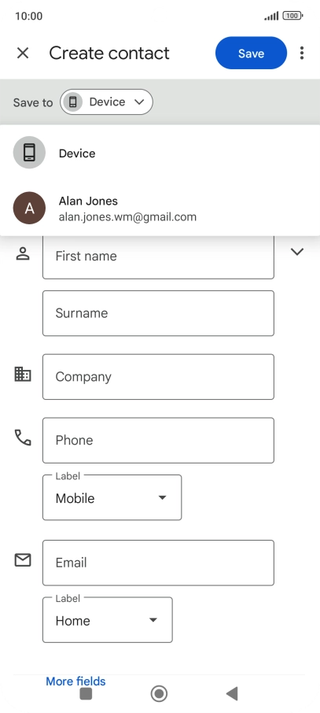Tap the Android back triangle button
The image size is (320, 713).
[232, 693]
